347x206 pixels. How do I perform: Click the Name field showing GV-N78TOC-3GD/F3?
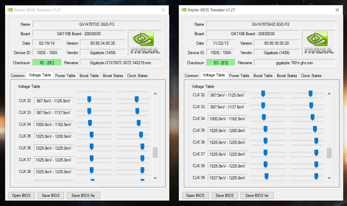pos(97,24)
